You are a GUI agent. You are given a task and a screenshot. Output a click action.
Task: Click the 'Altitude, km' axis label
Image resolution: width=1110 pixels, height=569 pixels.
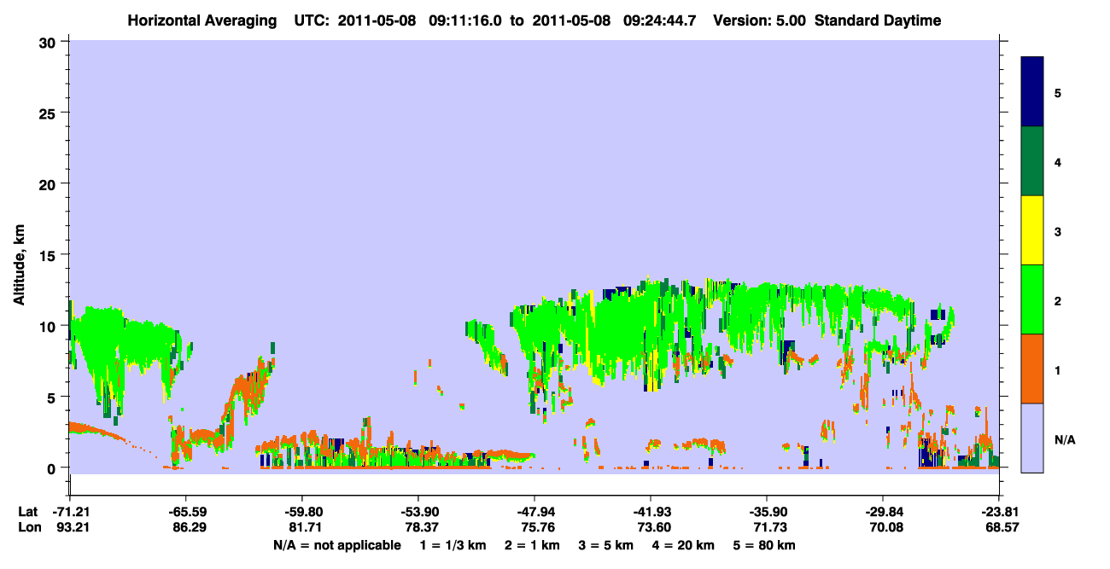click(x=18, y=264)
